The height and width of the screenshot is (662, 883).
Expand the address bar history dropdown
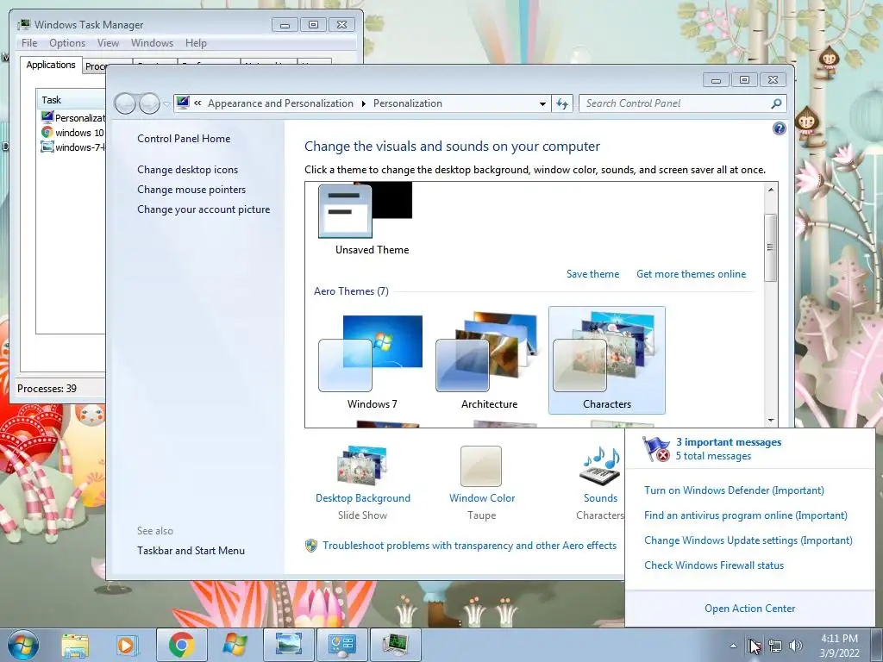pos(542,103)
